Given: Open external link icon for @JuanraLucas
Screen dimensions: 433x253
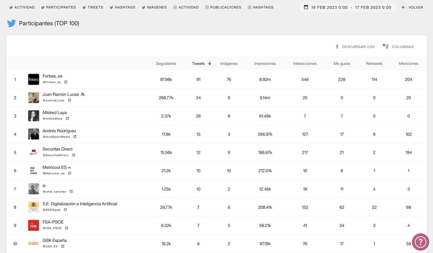Looking at the screenshot, I should click(x=69, y=100).
